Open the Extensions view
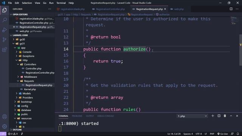 pos(5,49)
